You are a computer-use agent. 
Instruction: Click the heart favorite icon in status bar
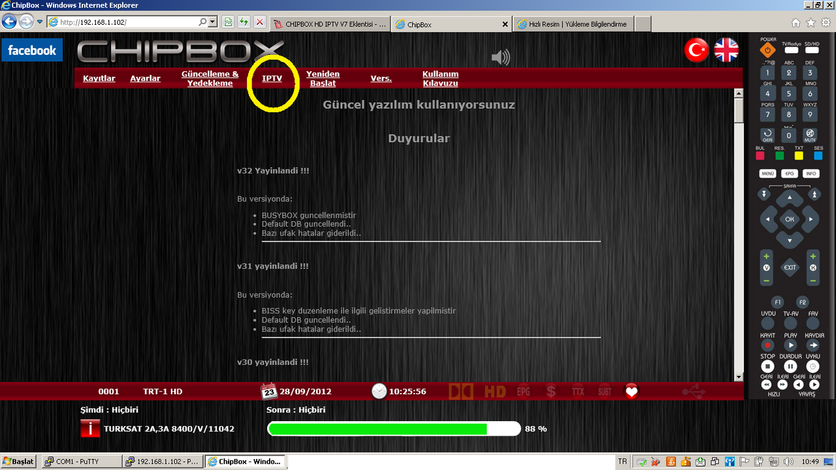tap(631, 392)
